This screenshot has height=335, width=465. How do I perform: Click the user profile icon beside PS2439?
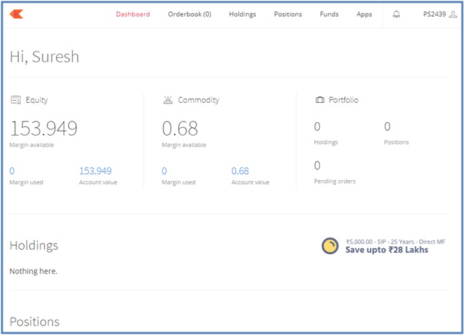click(x=453, y=14)
